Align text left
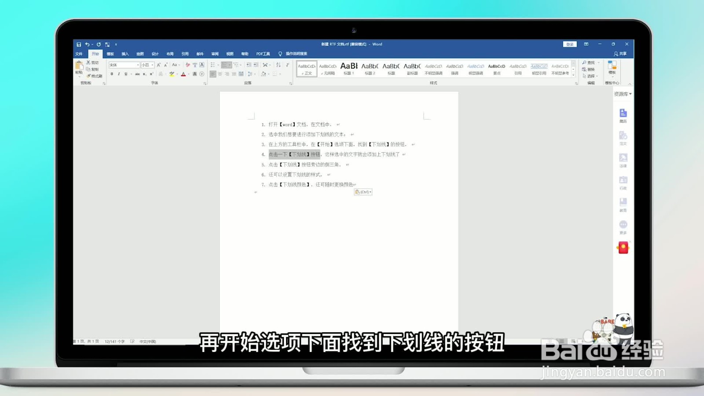 tap(213, 74)
